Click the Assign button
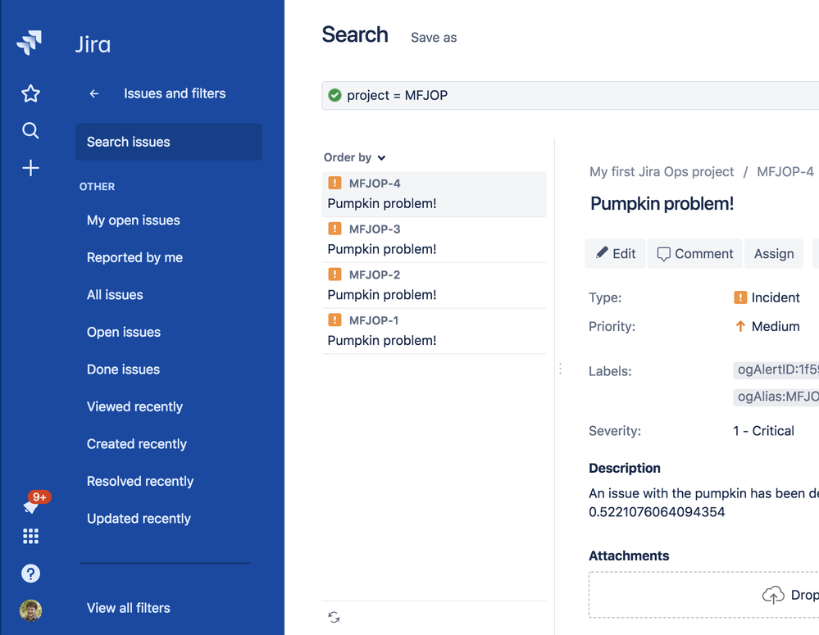This screenshot has height=635, width=819. coord(774,254)
